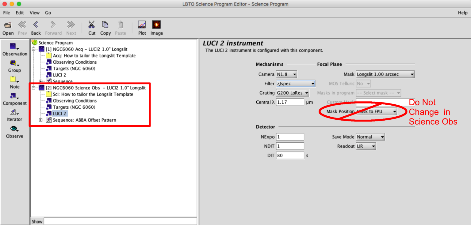
Task: Expand Sequence: ABBA Offset Pattern
Action: pyautogui.click(x=41, y=120)
